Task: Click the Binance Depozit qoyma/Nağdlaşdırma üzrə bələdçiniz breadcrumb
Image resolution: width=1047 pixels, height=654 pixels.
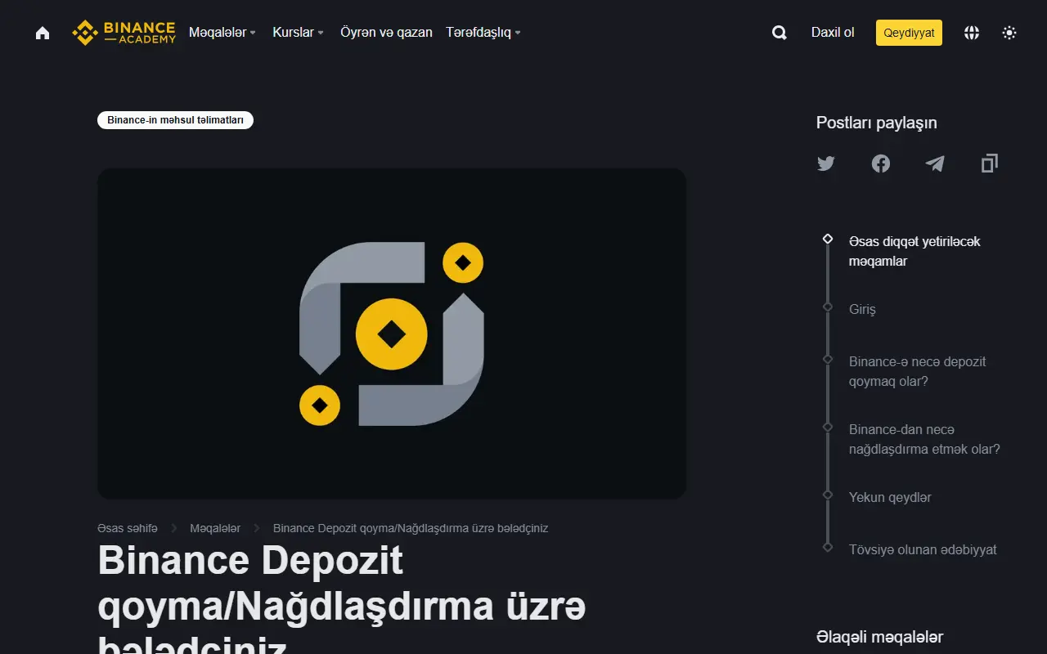Action: click(411, 528)
